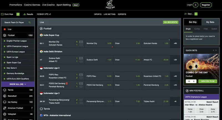Image resolution: width=222 pixels, height=120 pixels.
Task: Click the Results bar chart icon
Action: tap(25, 14)
